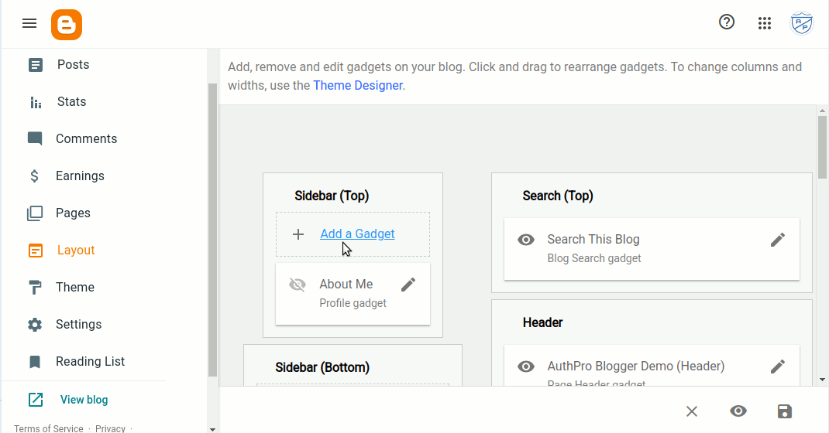
Task: Toggle visibility of Search This Blog gadget
Action: coord(526,240)
